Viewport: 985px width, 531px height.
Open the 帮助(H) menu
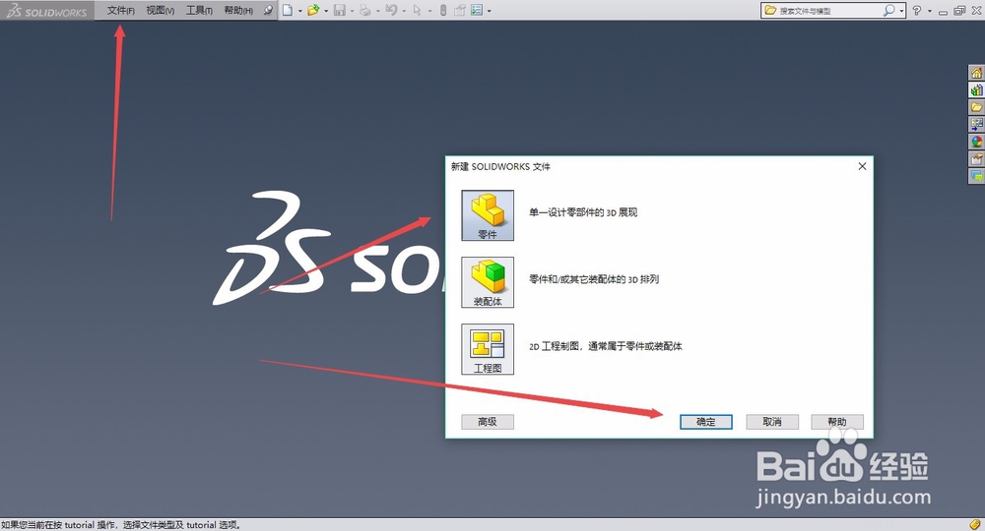pyautogui.click(x=238, y=10)
